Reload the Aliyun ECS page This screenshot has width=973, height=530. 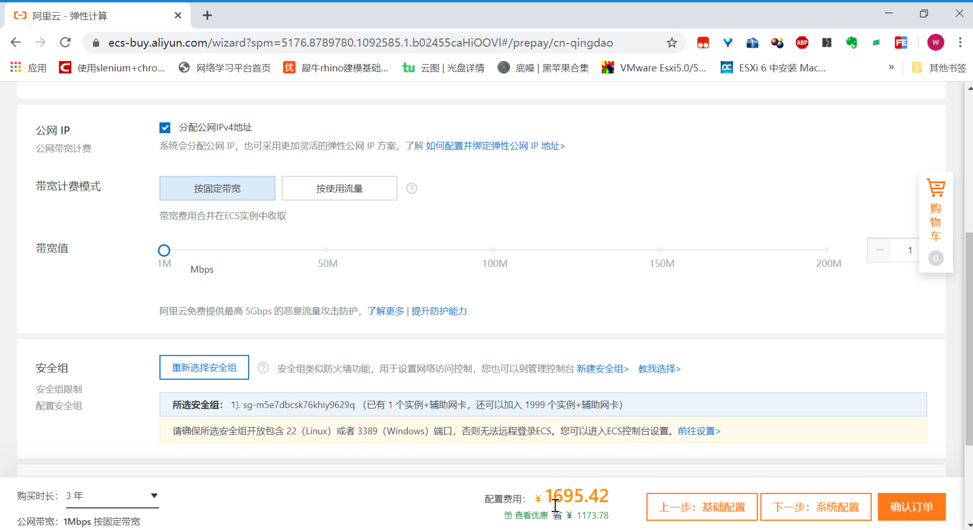point(65,42)
